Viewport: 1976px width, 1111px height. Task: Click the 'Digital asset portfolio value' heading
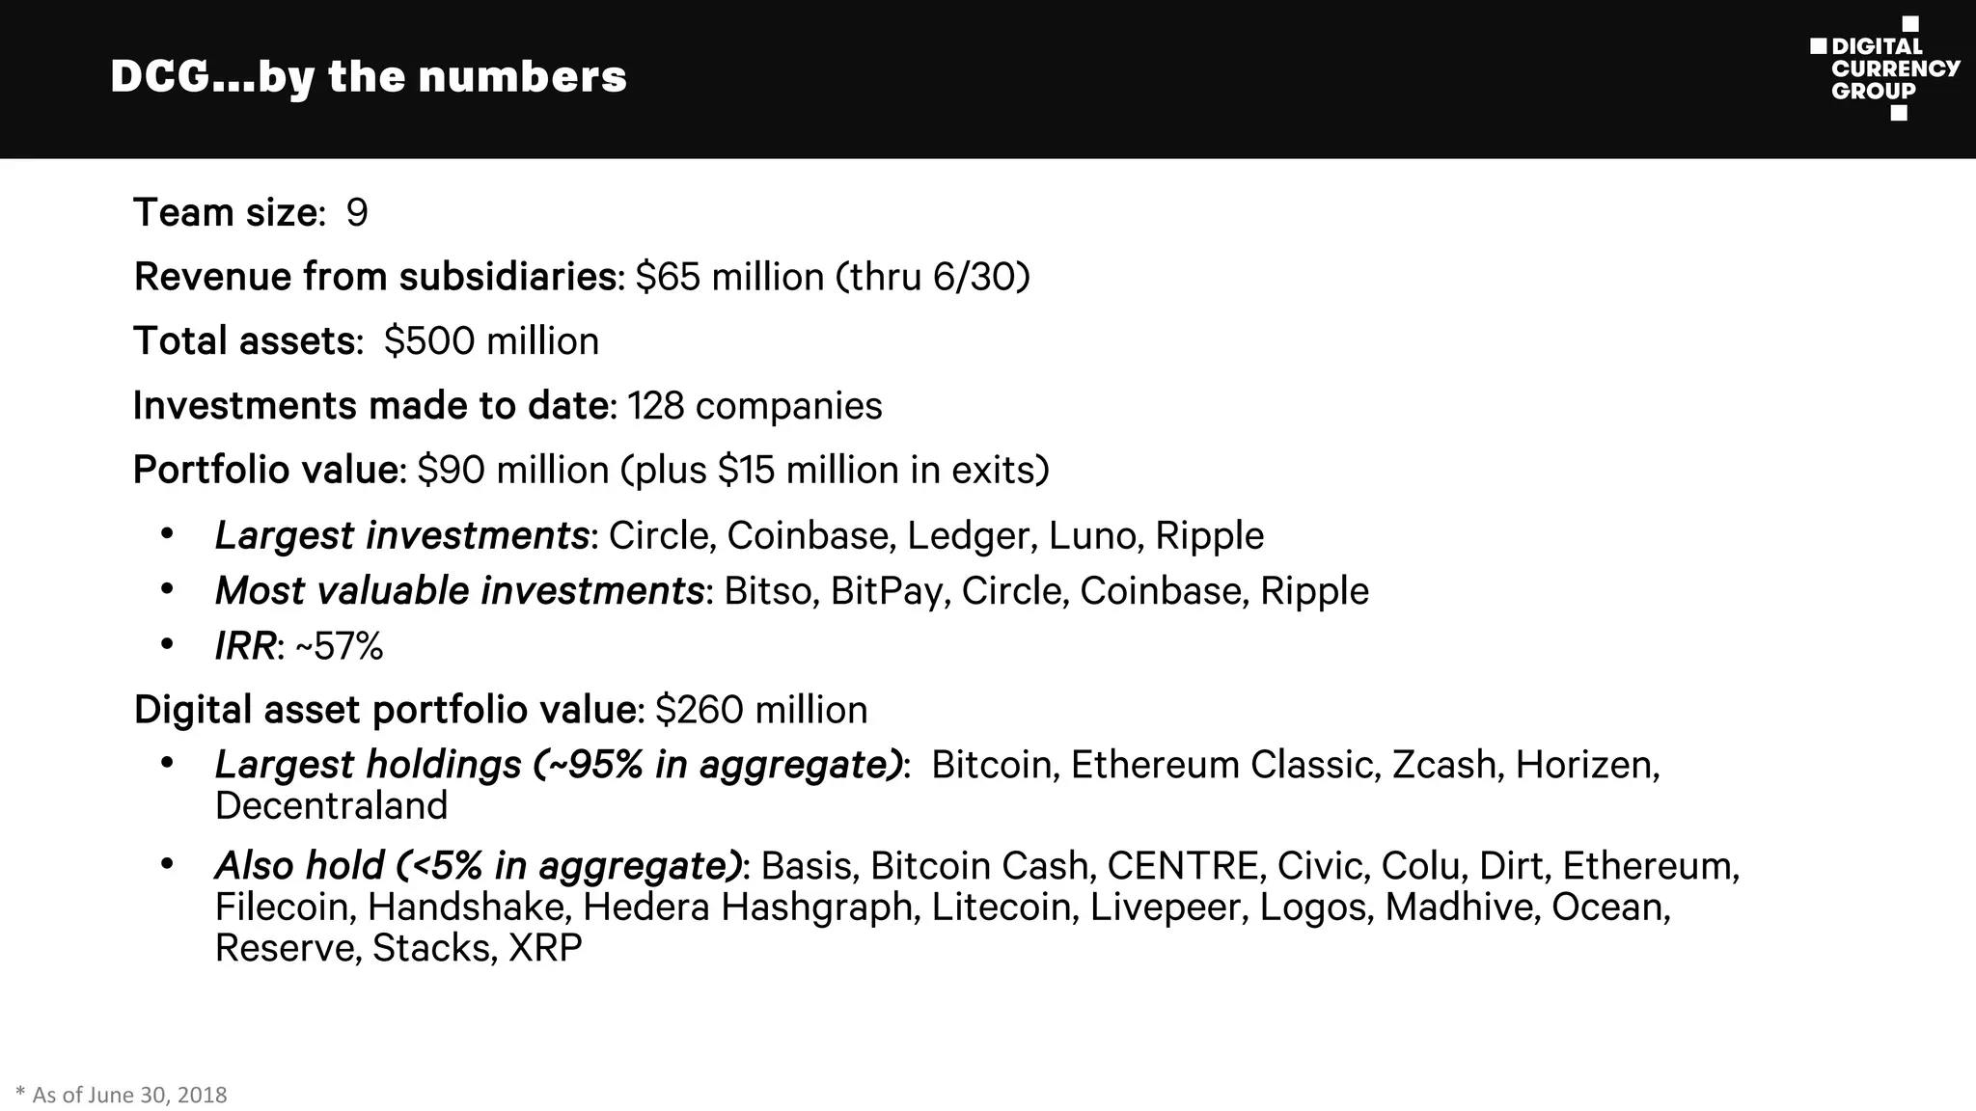click(385, 710)
